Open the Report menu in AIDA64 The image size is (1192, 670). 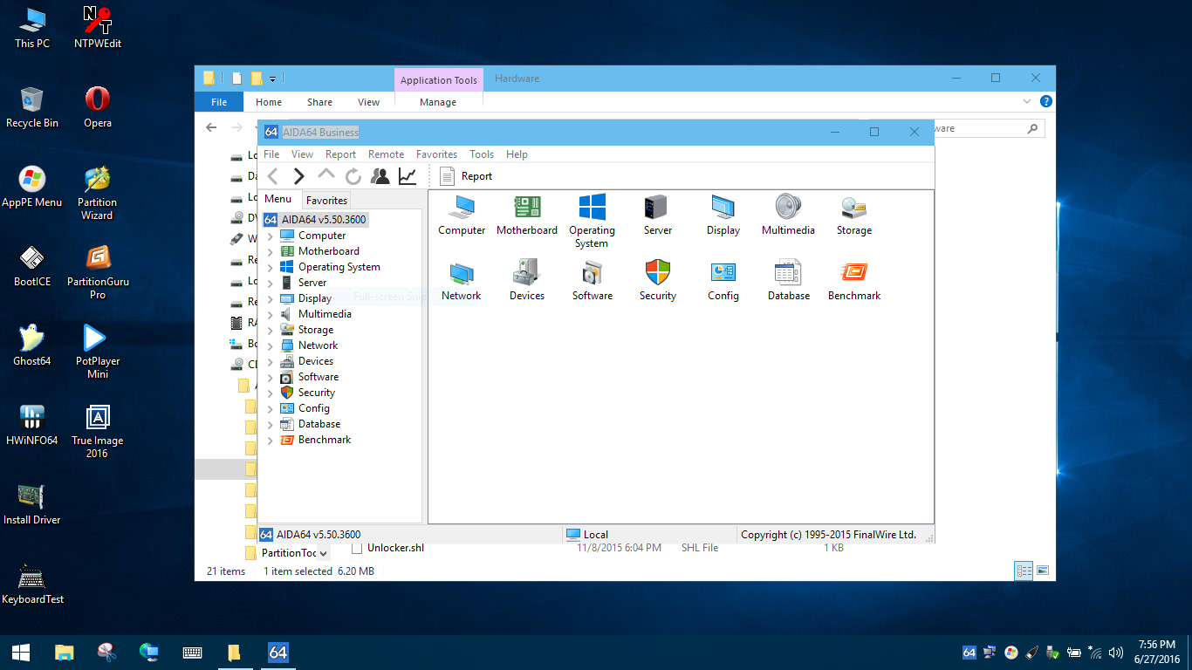pyautogui.click(x=340, y=154)
